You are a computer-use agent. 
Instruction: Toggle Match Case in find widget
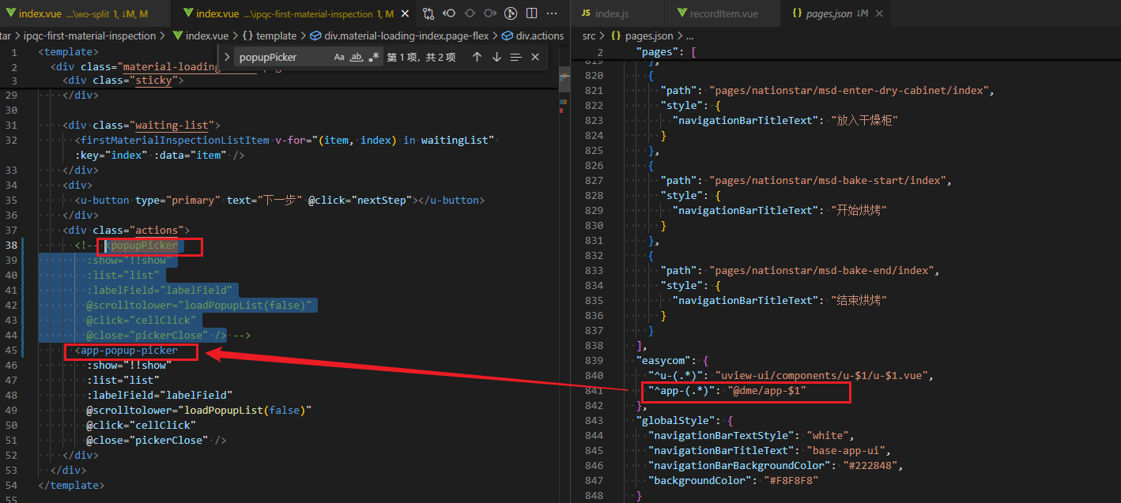point(339,57)
